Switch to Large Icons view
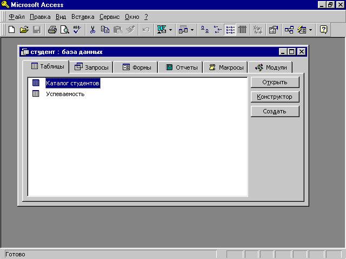 click(205, 30)
